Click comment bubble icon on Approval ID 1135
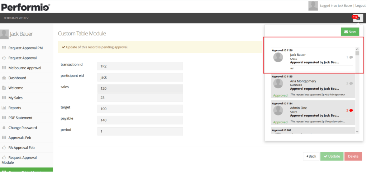The width and height of the screenshot is (367, 172). pyautogui.click(x=351, y=84)
